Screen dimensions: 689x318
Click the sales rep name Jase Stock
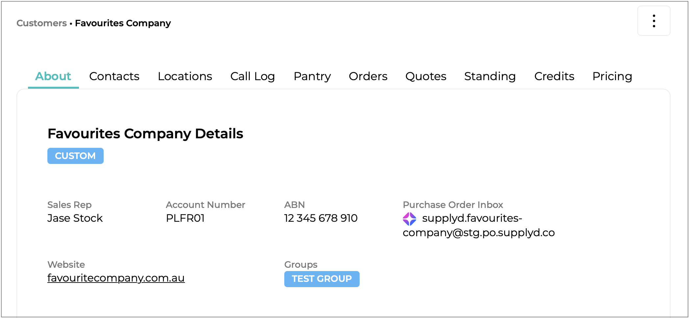point(75,218)
